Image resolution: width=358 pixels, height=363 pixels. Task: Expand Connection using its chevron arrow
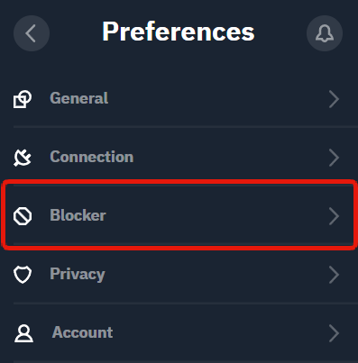334,158
